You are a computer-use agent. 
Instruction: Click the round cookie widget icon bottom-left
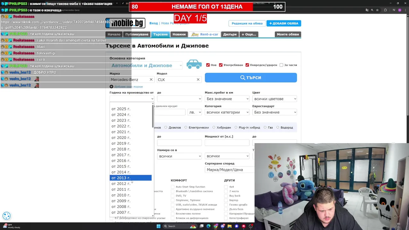pyautogui.click(x=7, y=216)
